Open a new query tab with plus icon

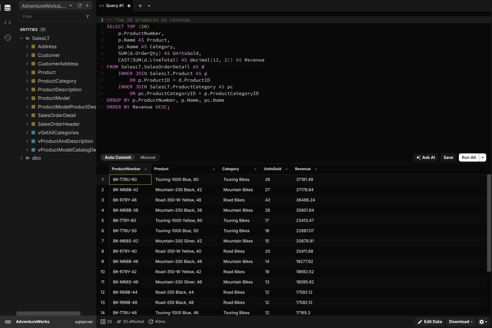[x=140, y=6]
